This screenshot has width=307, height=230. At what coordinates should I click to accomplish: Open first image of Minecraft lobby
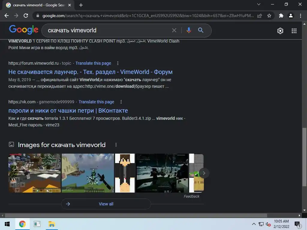(34, 173)
